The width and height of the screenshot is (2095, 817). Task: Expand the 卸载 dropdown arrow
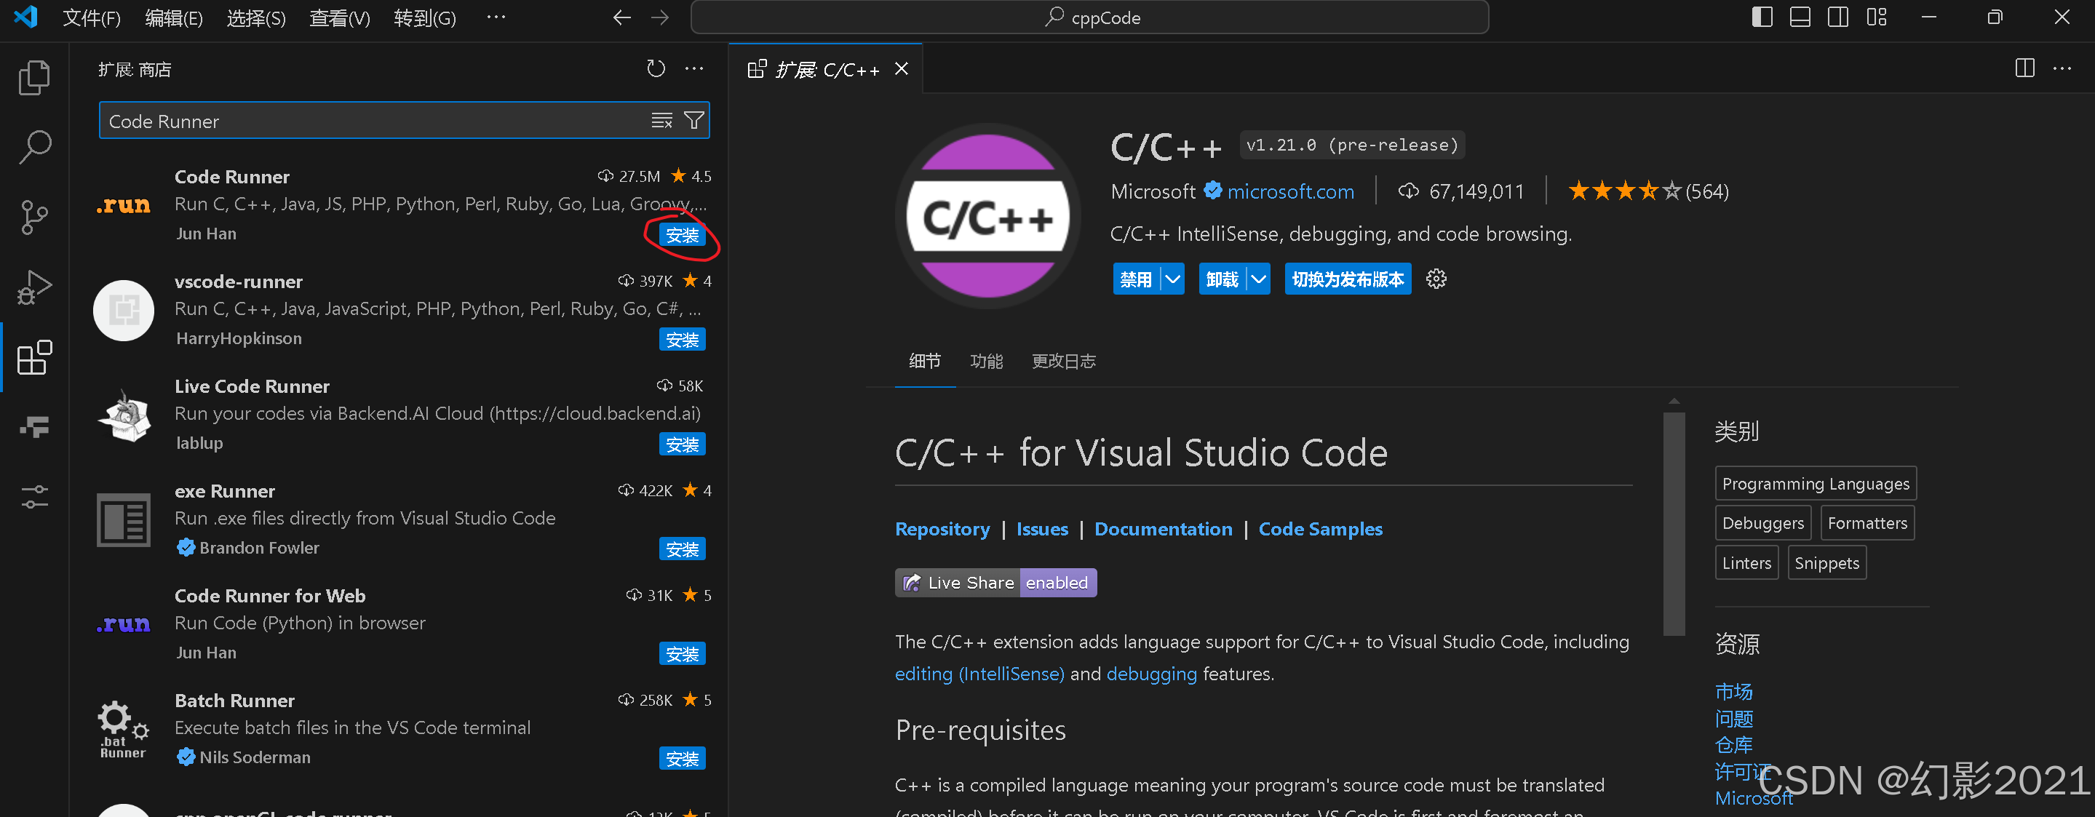(x=1258, y=279)
